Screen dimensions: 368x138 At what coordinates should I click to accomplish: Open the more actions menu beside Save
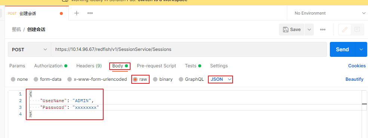coord(323,30)
